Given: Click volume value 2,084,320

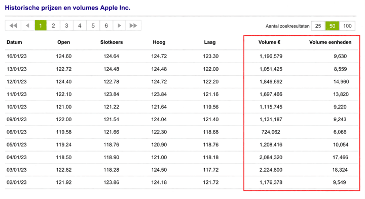Looking at the screenshot, I should coord(271,157).
